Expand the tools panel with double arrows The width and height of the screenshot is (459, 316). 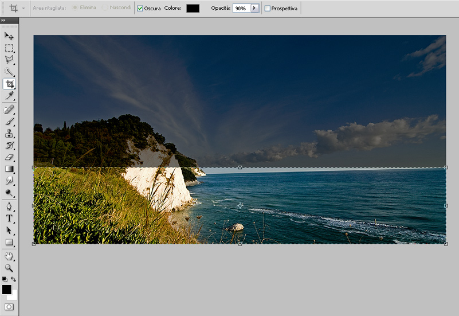click(4, 21)
